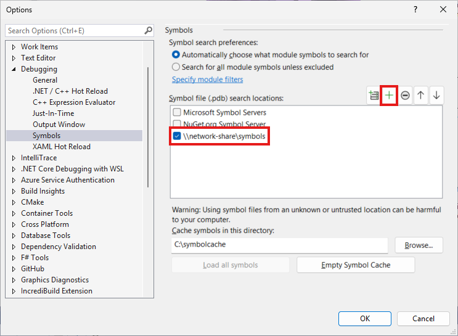Click the symbol cache directory text field

tap(279, 245)
